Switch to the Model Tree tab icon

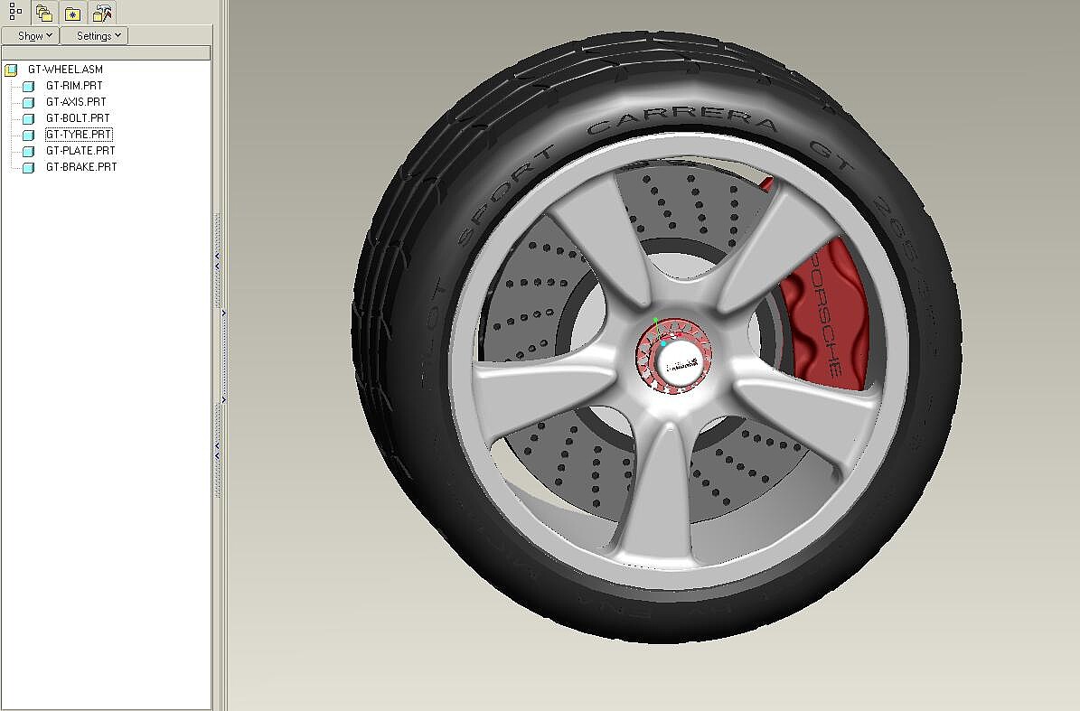(15, 12)
